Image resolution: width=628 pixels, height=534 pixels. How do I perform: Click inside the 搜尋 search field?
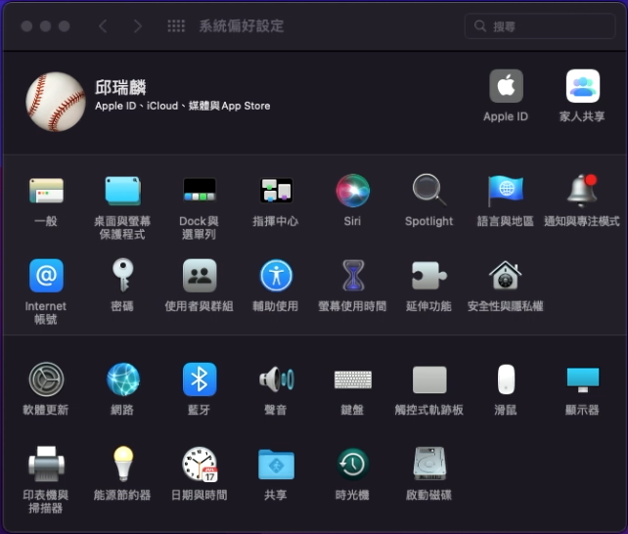coord(540,26)
